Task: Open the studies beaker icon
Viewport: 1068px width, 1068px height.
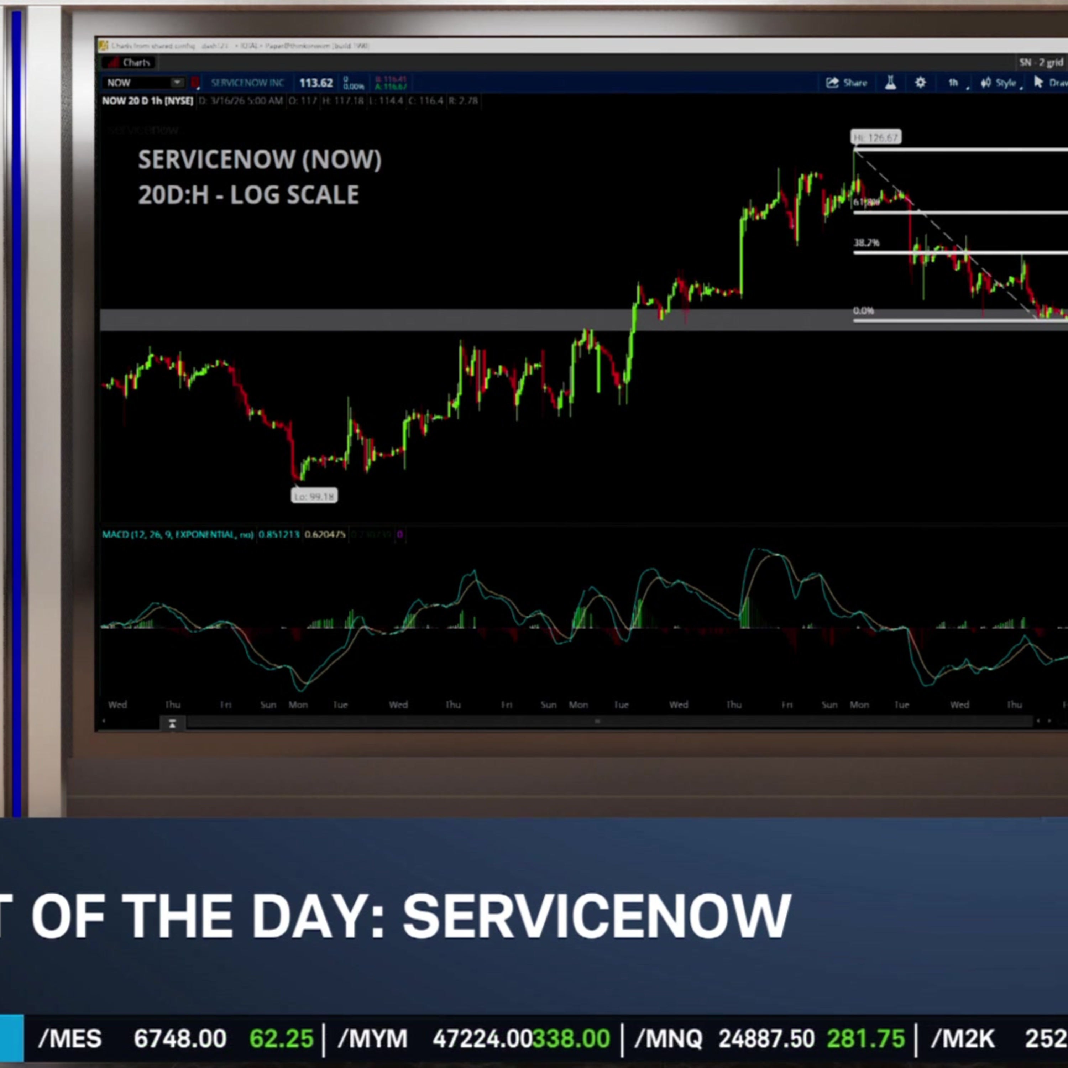Action: (891, 83)
